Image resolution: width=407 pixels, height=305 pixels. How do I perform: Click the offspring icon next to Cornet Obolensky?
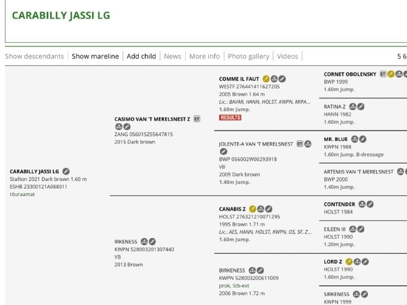pyautogui.click(x=399, y=73)
